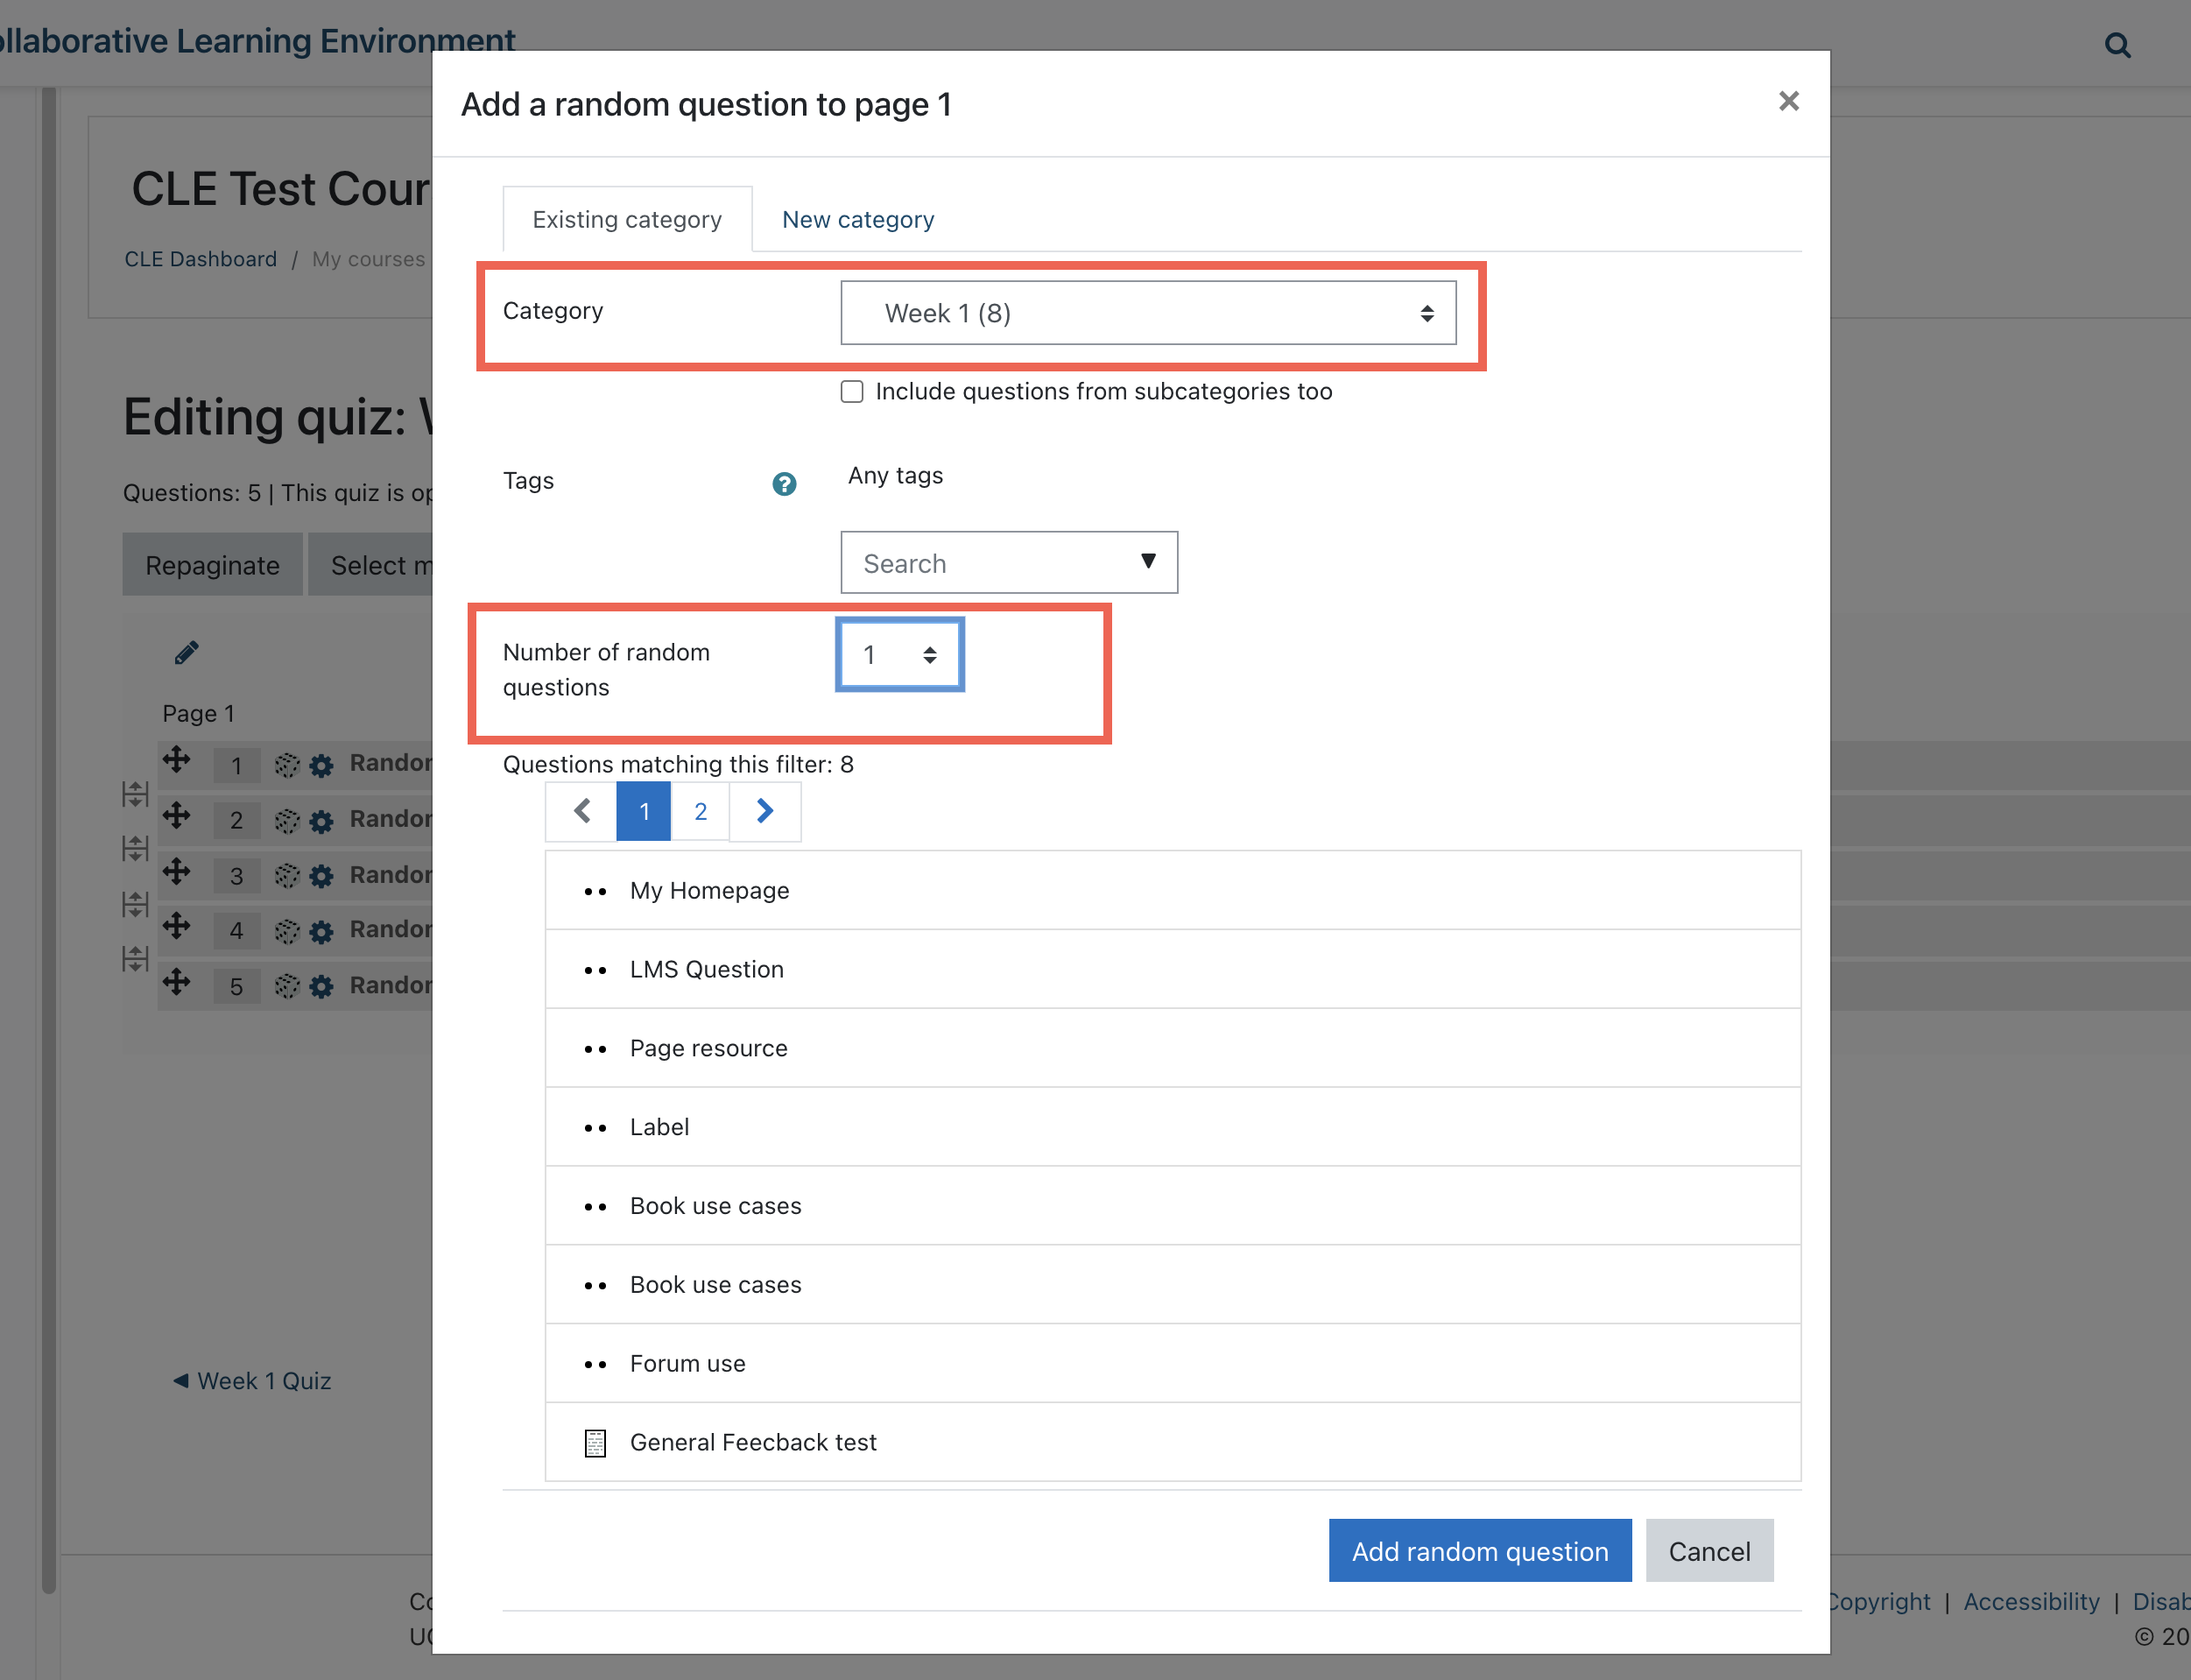Viewport: 2191px width, 1680px height.
Task: Click the search magnifier icon in header
Action: click(x=2117, y=45)
